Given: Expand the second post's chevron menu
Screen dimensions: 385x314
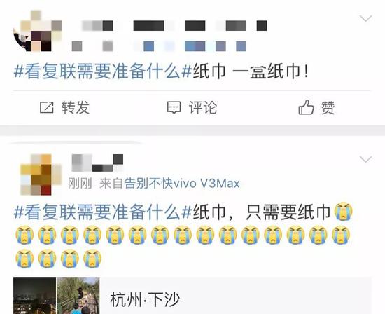Looking at the screenshot, I should tap(366, 159).
